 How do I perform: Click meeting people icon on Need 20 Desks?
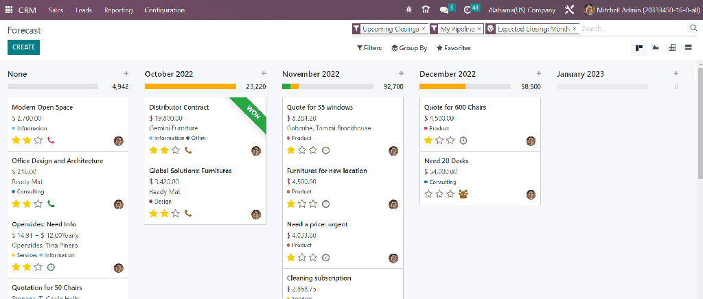click(x=463, y=194)
